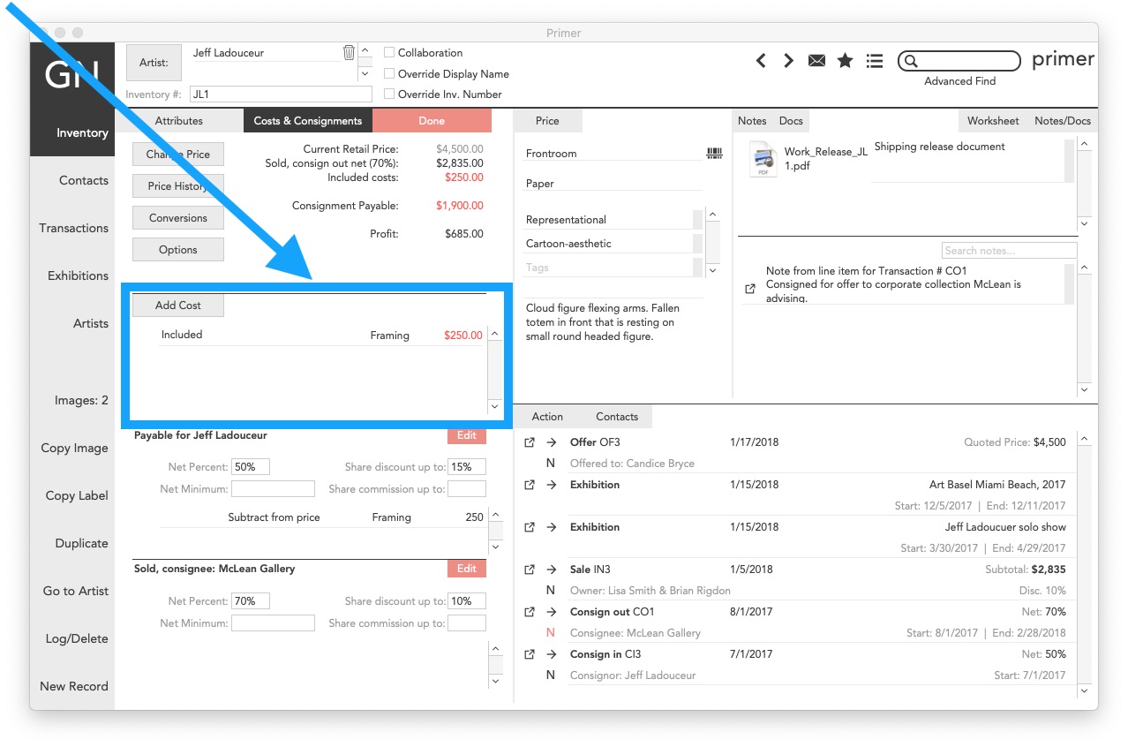Enable Override Inv. Number

coord(389,94)
